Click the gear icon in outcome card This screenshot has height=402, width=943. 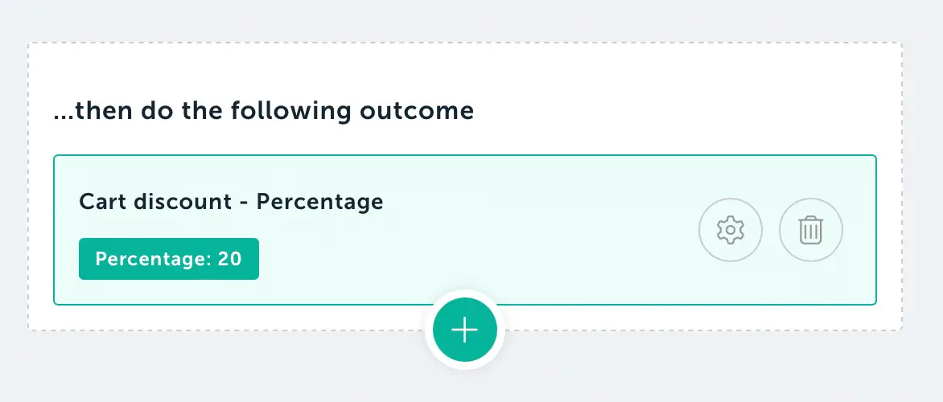click(x=730, y=230)
